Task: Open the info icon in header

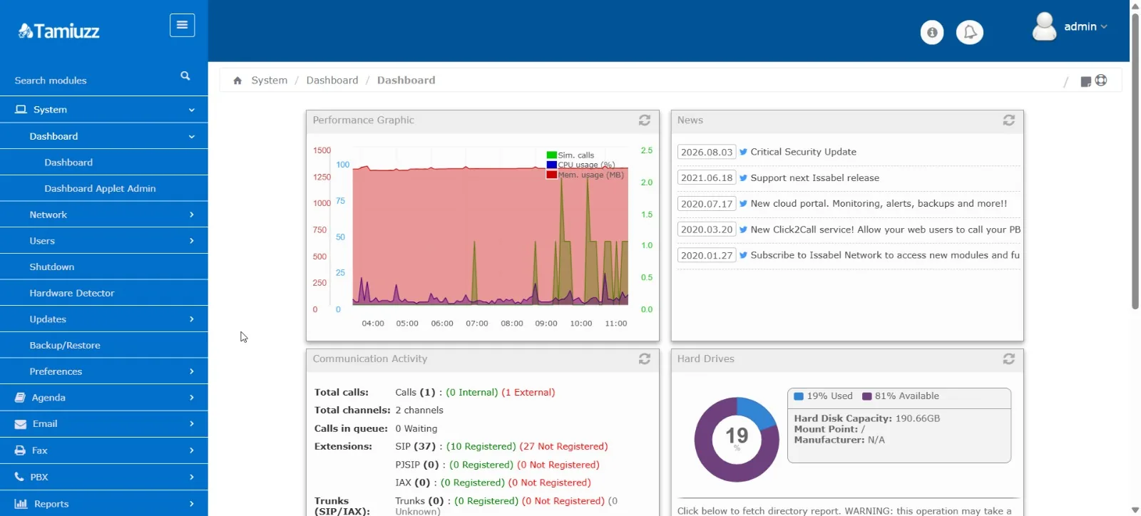Action: tap(932, 32)
